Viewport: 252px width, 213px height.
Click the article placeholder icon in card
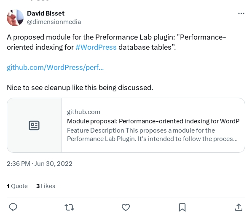coord(34,125)
